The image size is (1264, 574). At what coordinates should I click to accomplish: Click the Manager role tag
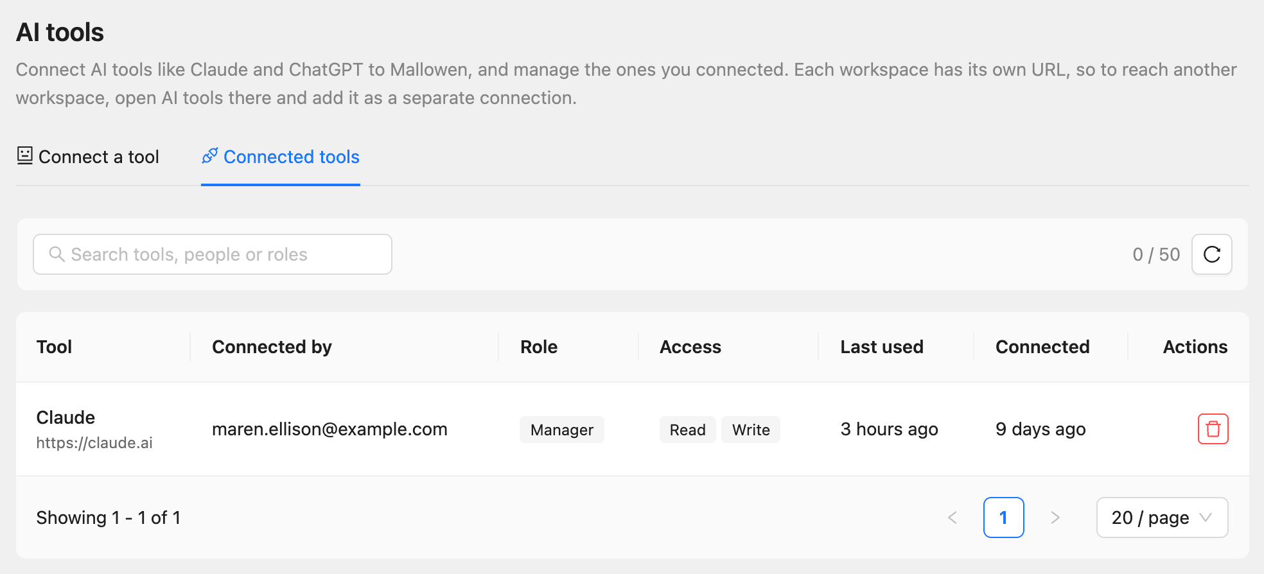562,430
